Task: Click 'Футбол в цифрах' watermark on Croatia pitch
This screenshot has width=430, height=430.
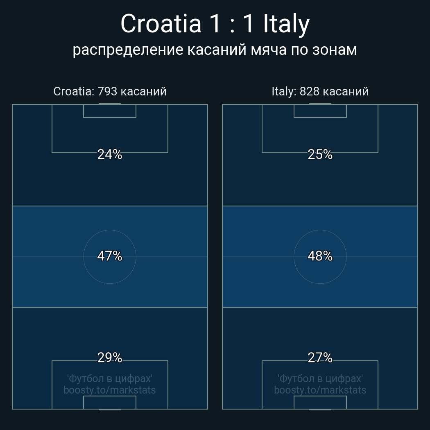Action: click(x=110, y=378)
